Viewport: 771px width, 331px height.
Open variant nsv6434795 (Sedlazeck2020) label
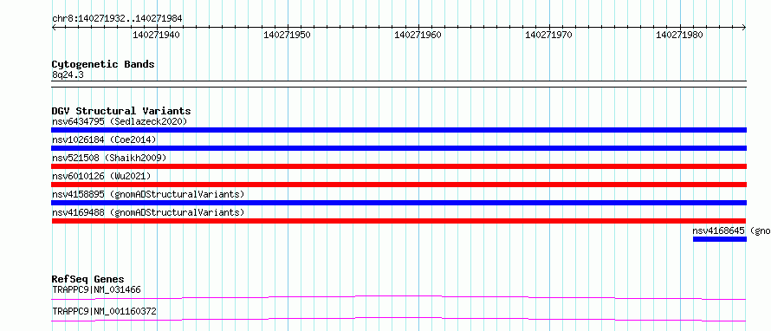[120, 121]
